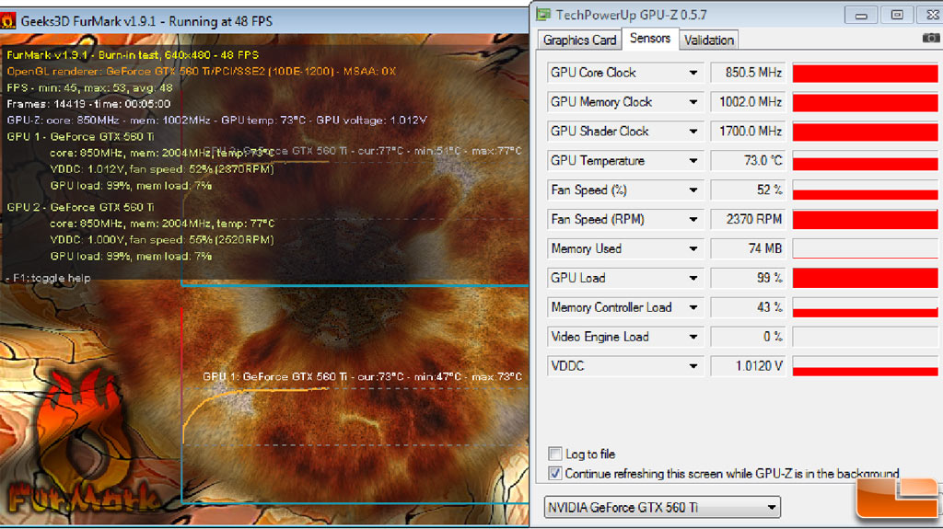Open the Validation tab
The image size is (943, 529).
click(x=708, y=40)
